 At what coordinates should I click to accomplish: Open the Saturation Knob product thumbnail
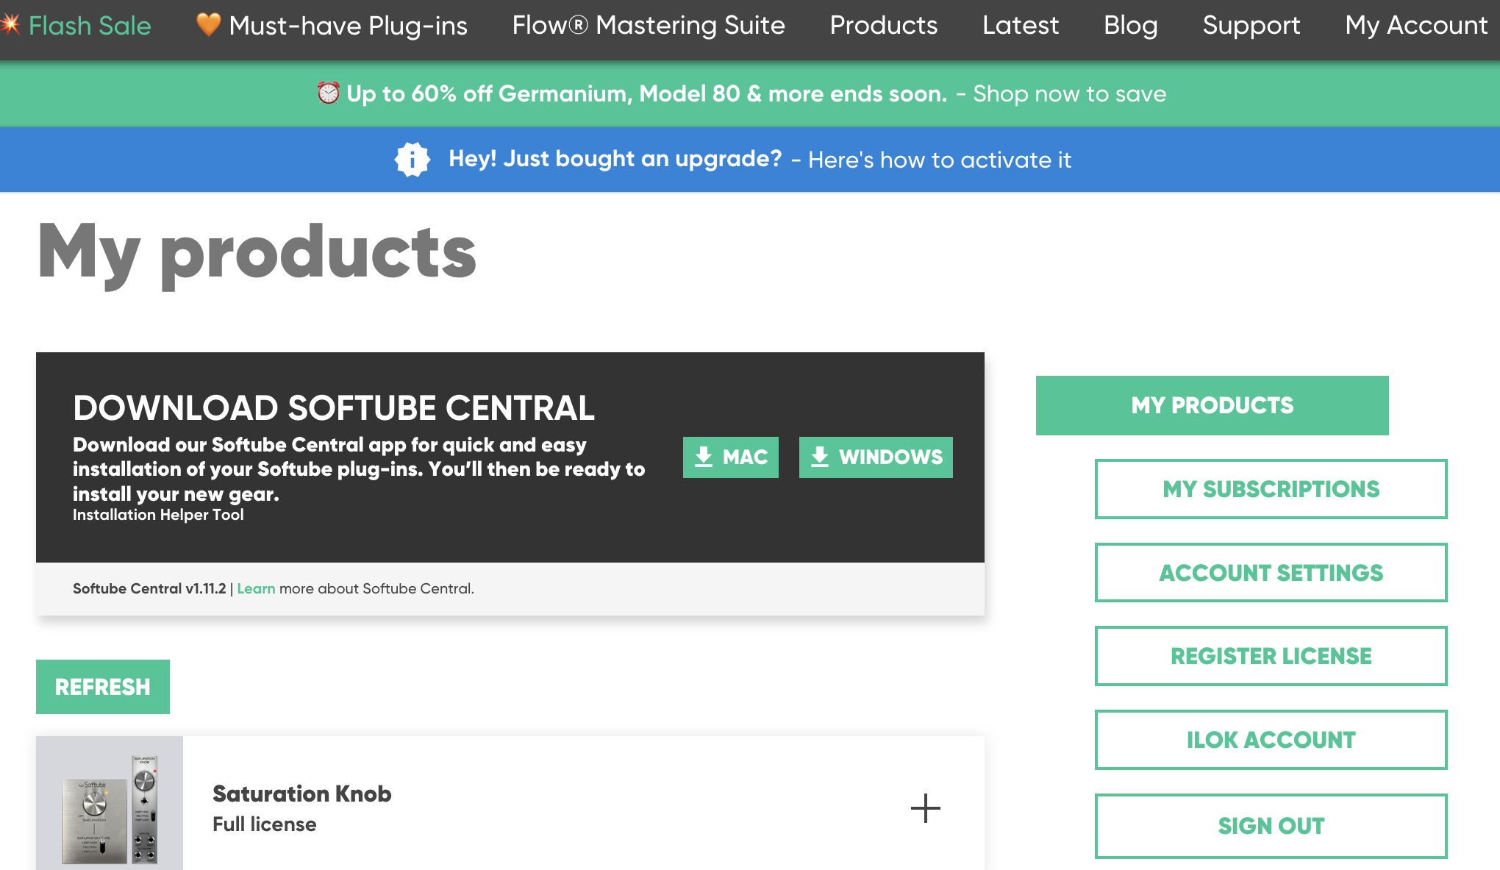[110, 804]
